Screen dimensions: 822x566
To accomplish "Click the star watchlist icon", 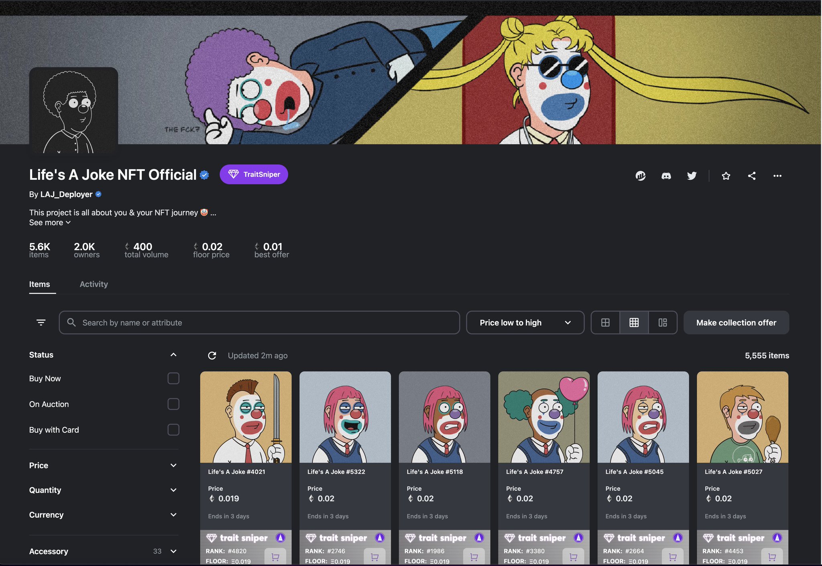I will tap(726, 176).
